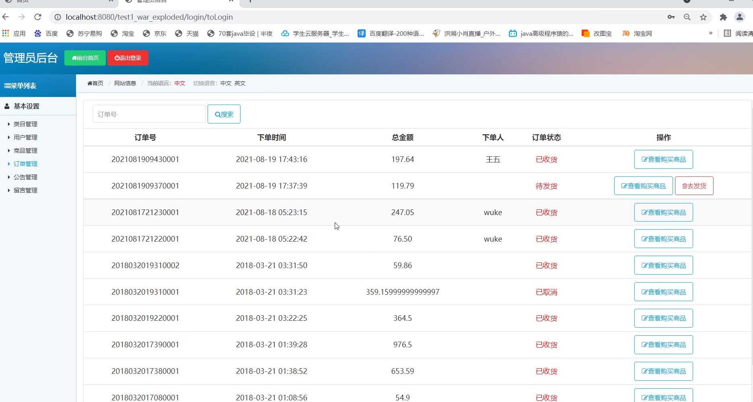Open the 淘宝 bookmark
753x402 pixels.
click(122, 33)
